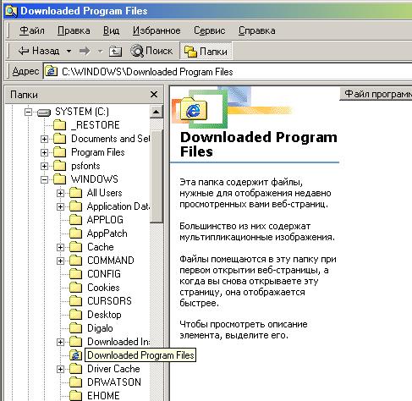Select the WINDOWS folder icon
This screenshot has width=412, height=401.
tap(59, 179)
